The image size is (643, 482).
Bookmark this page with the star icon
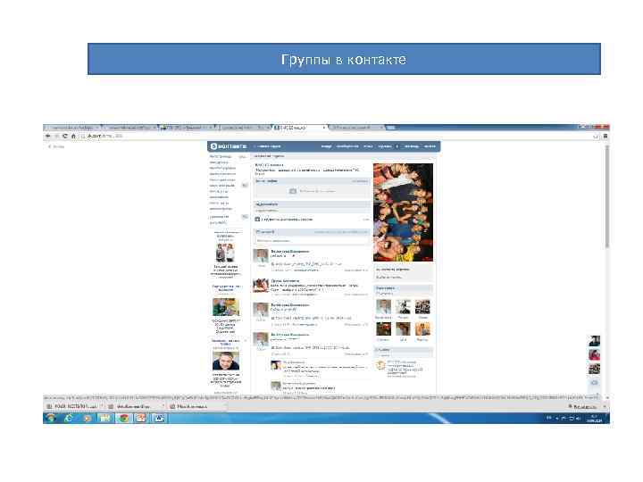pyautogui.click(x=596, y=137)
